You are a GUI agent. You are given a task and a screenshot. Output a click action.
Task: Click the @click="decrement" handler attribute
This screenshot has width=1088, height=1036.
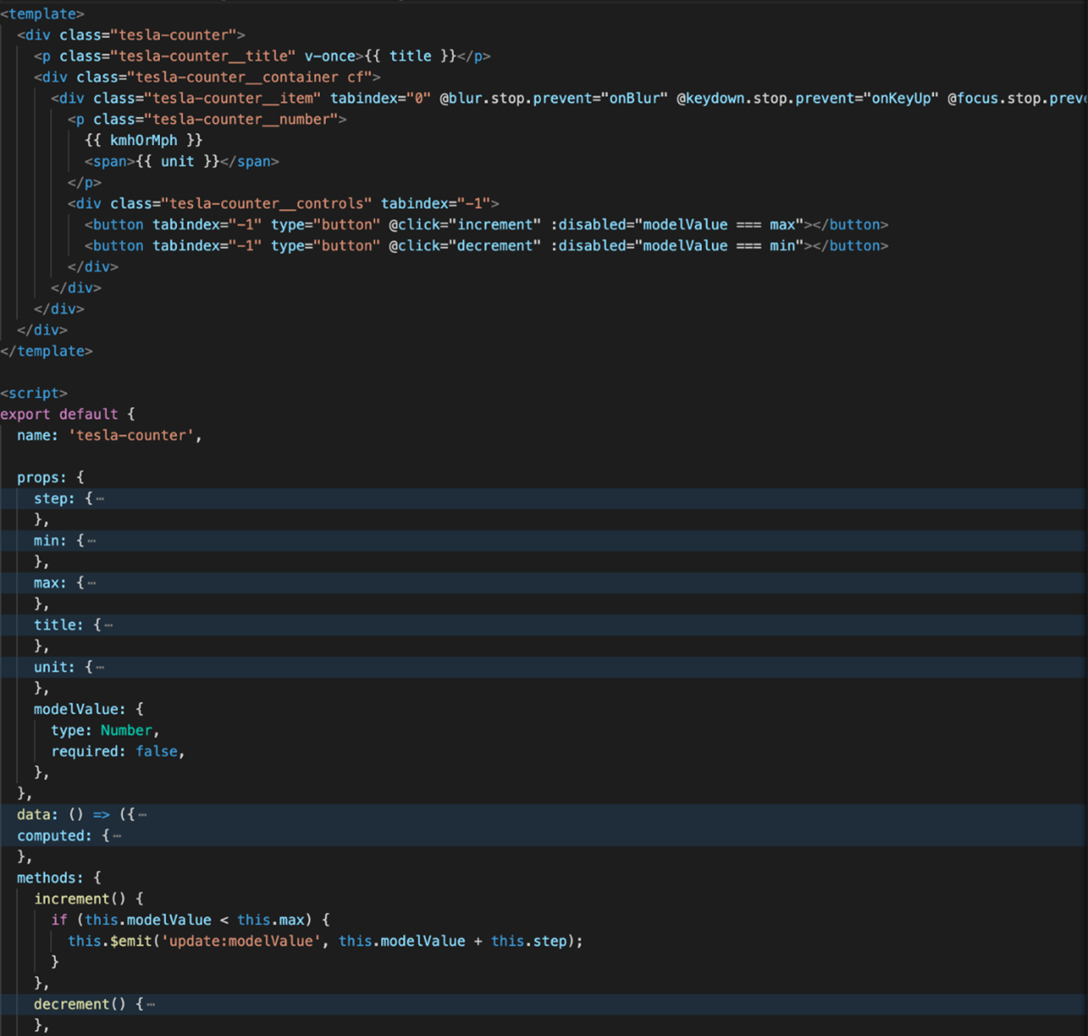[464, 246]
